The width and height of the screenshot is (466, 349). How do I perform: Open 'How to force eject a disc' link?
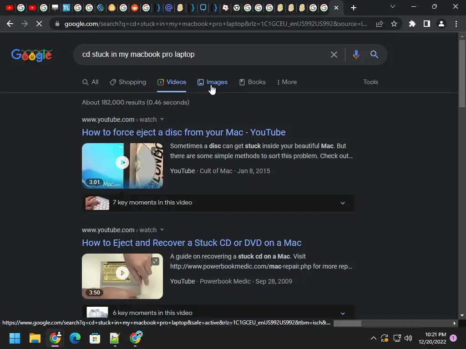[x=184, y=132]
